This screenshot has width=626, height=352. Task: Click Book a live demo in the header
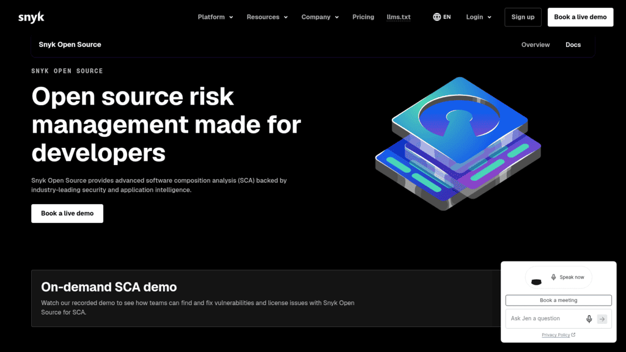(580, 17)
